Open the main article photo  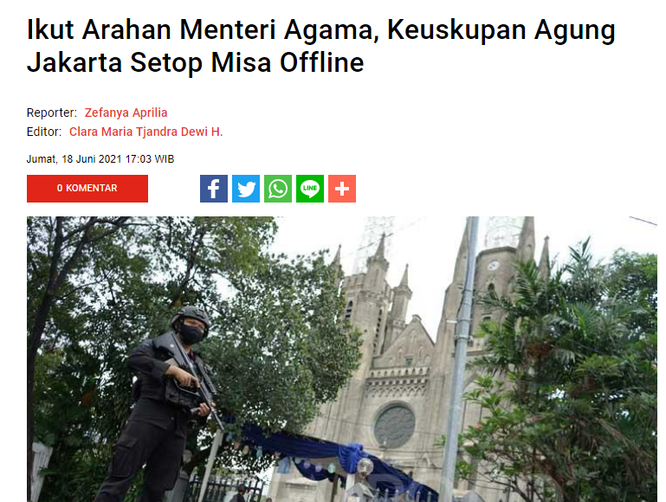pos(342,359)
